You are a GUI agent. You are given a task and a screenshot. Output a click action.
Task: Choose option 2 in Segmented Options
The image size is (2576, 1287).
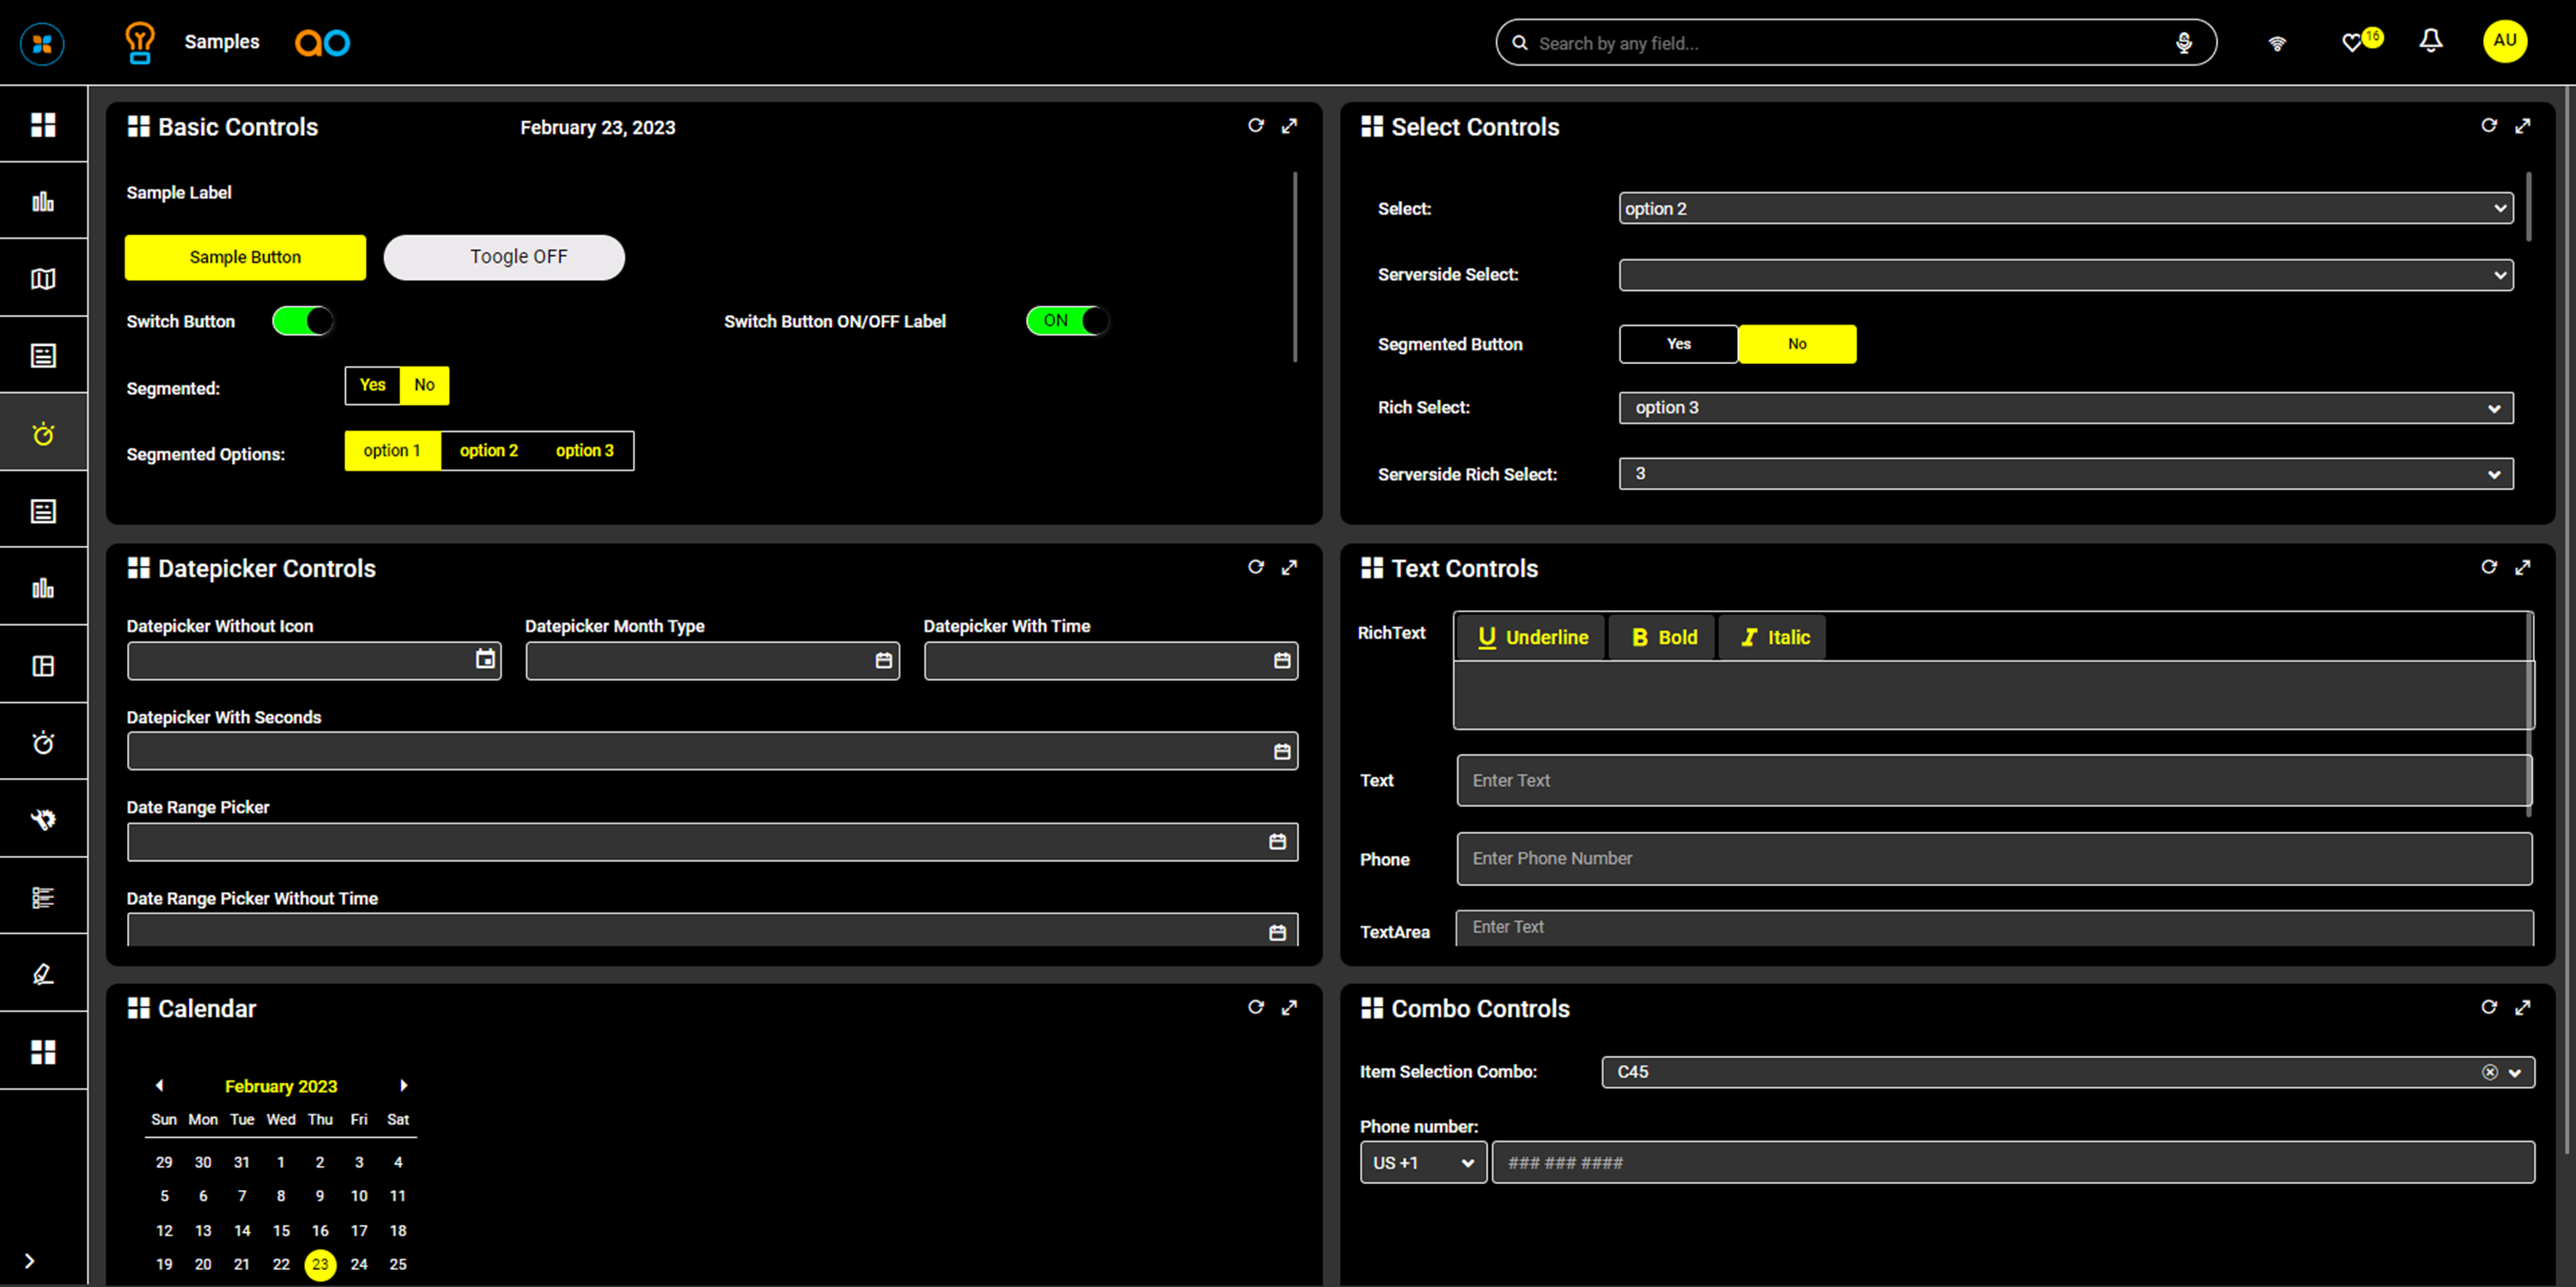[x=488, y=451]
